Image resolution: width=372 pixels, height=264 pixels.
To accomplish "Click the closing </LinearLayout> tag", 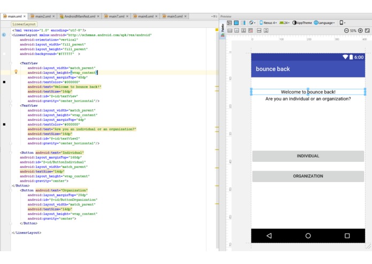I will pos(27,233).
